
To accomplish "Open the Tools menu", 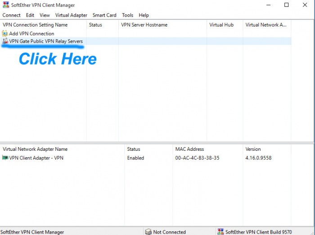I will (127, 15).
